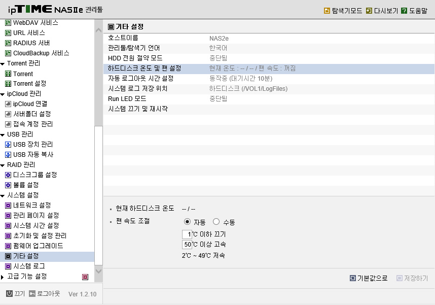
Task: Collapse the 시스템 설정 tree section
Action: click(3, 195)
